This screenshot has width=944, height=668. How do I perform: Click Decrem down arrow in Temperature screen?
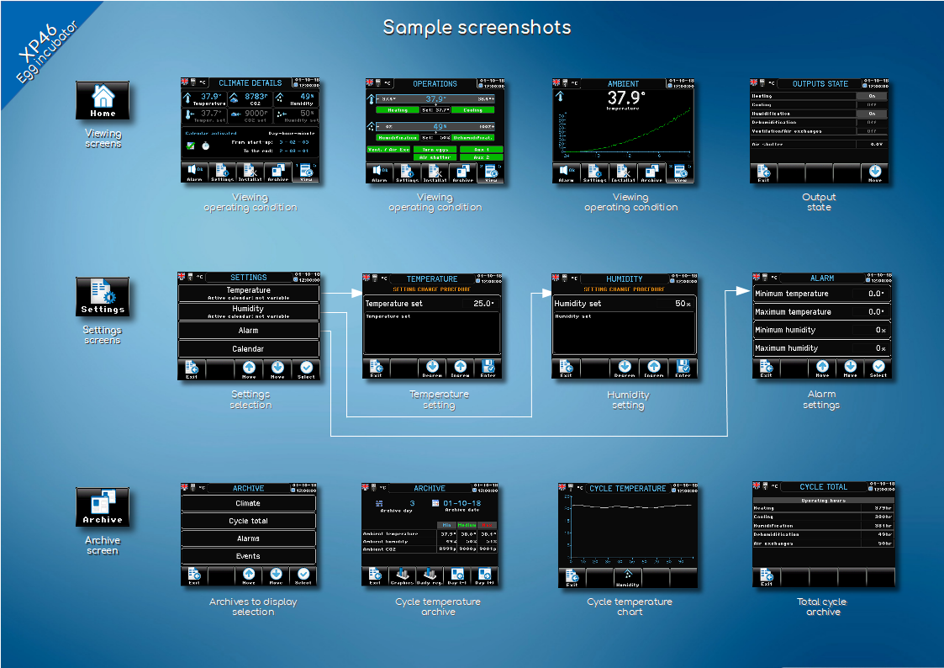432,368
